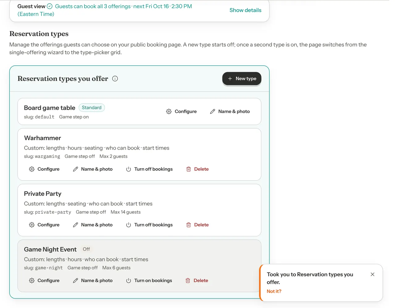Click the 'slug: default' text

[39, 117]
